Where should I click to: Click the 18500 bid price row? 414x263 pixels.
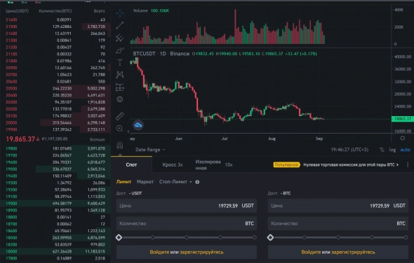point(55,238)
